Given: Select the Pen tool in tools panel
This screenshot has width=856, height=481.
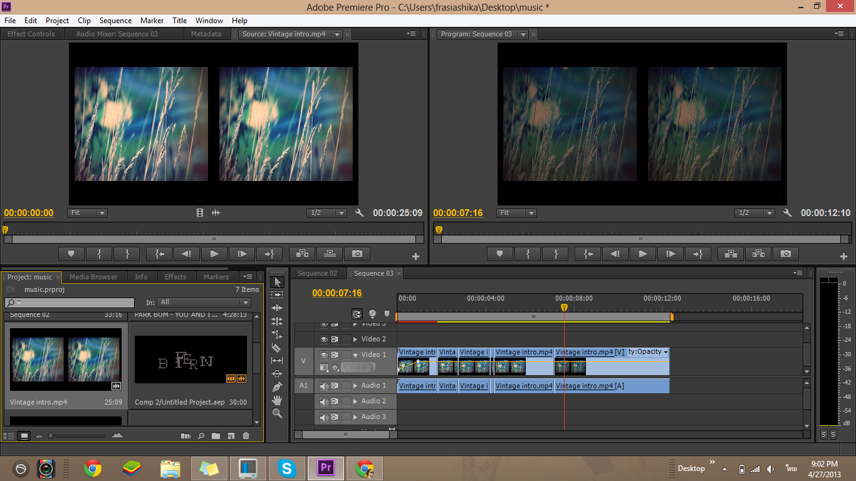Looking at the screenshot, I should point(277,387).
